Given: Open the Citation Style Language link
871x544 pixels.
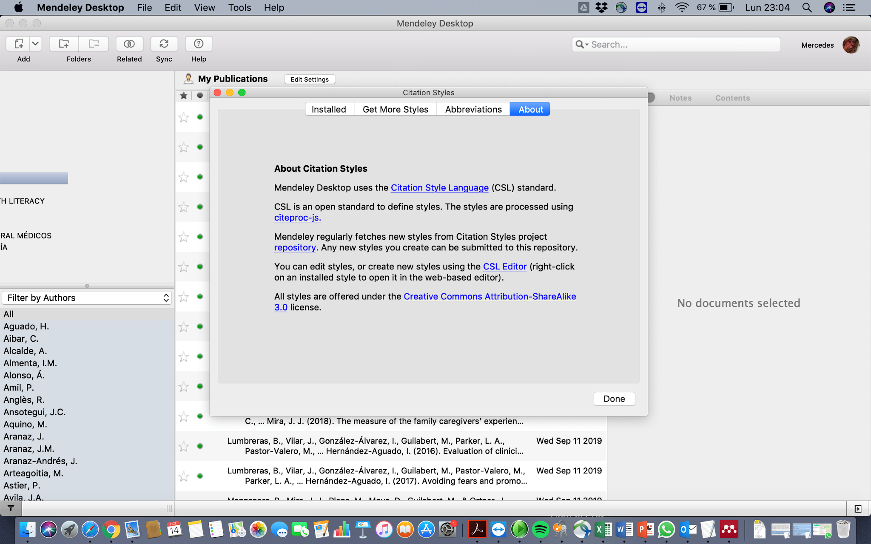Looking at the screenshot, I should click(x=439, y=188).
